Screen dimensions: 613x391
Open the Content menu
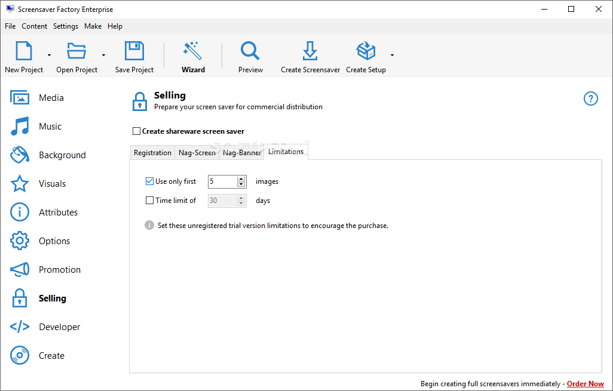click(x=35, y=26)
